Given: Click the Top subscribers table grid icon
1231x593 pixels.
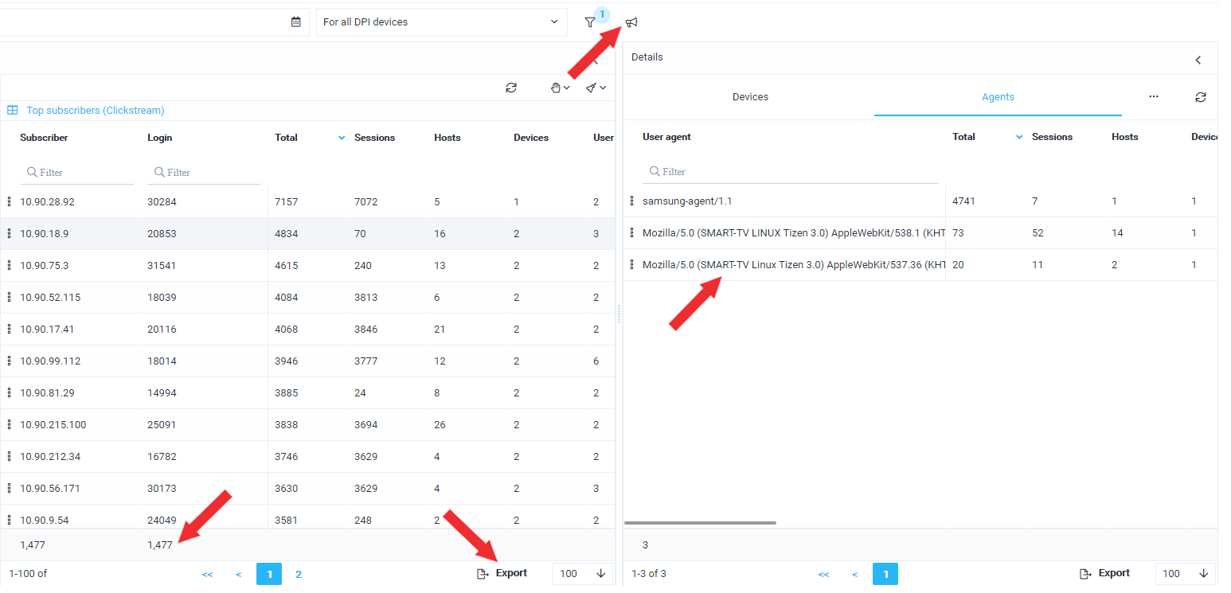Looking at the screenshot, I should (13, 111).
